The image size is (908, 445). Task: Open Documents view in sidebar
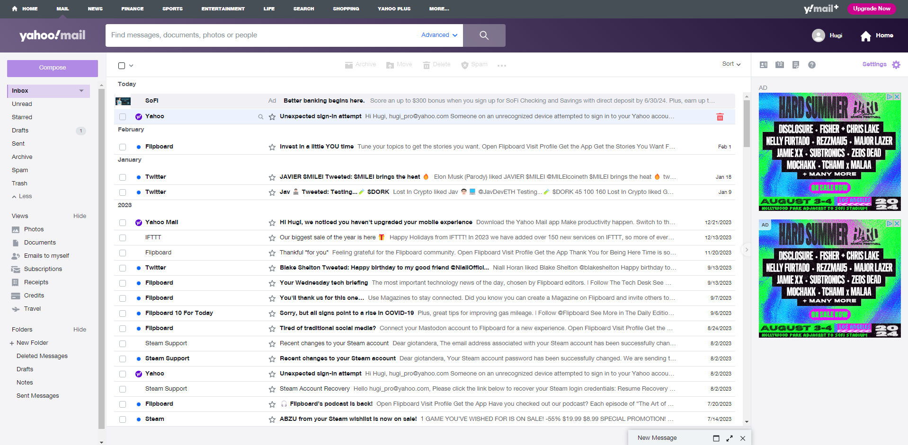40,243
